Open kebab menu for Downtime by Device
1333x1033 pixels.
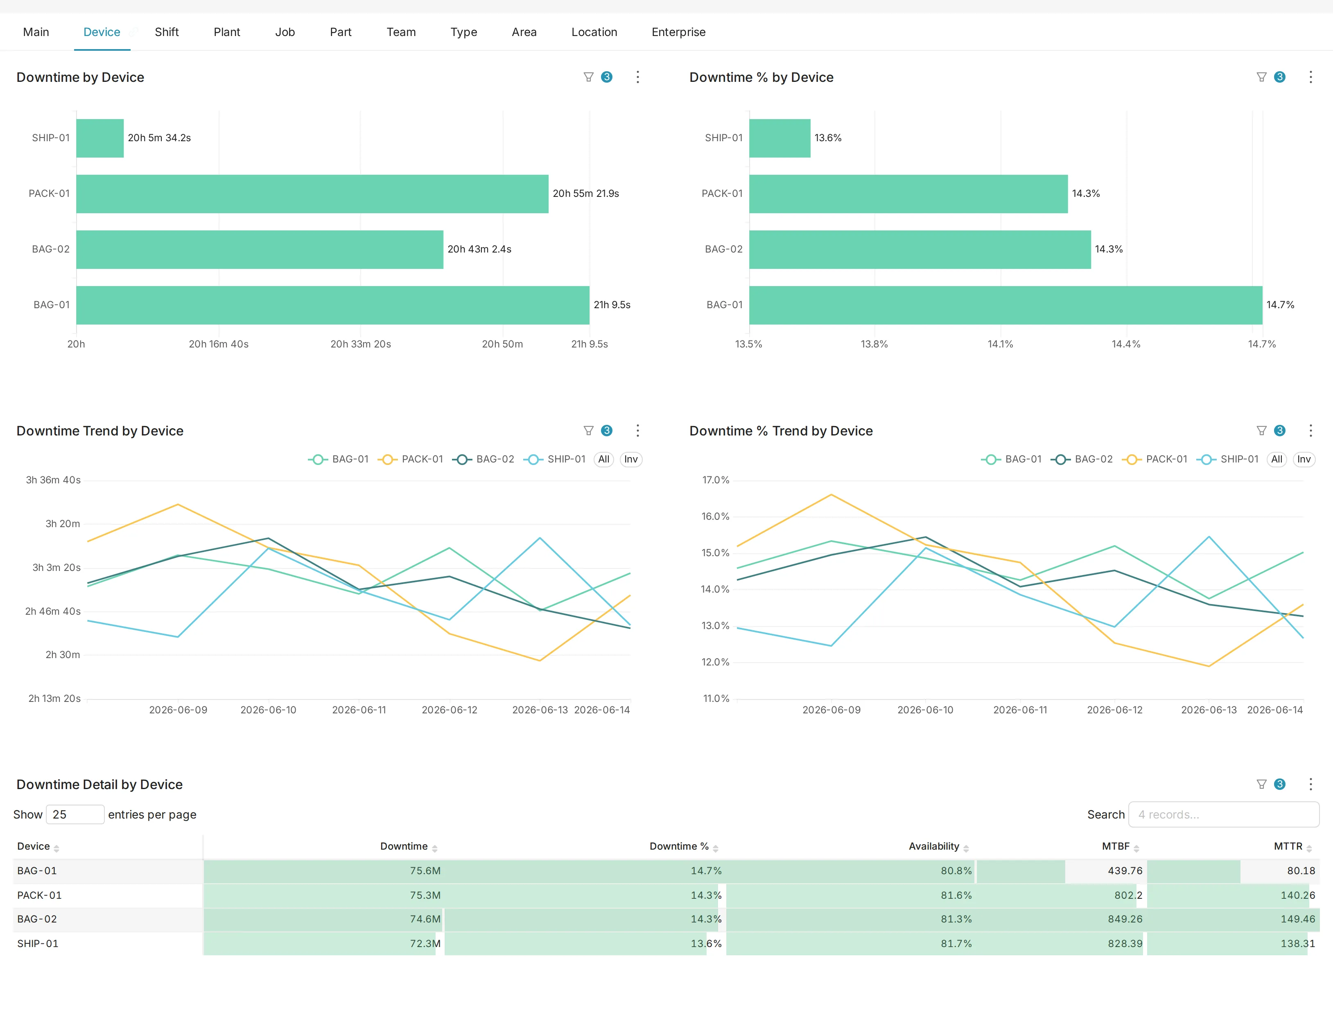(x=638, y=77)
